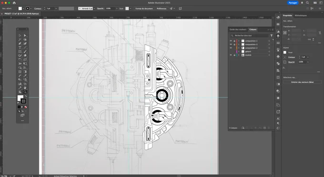This screenshot has height=177, width=324.
Task: Hide the composition-1 layer
Action: click(x=231, y=41)
